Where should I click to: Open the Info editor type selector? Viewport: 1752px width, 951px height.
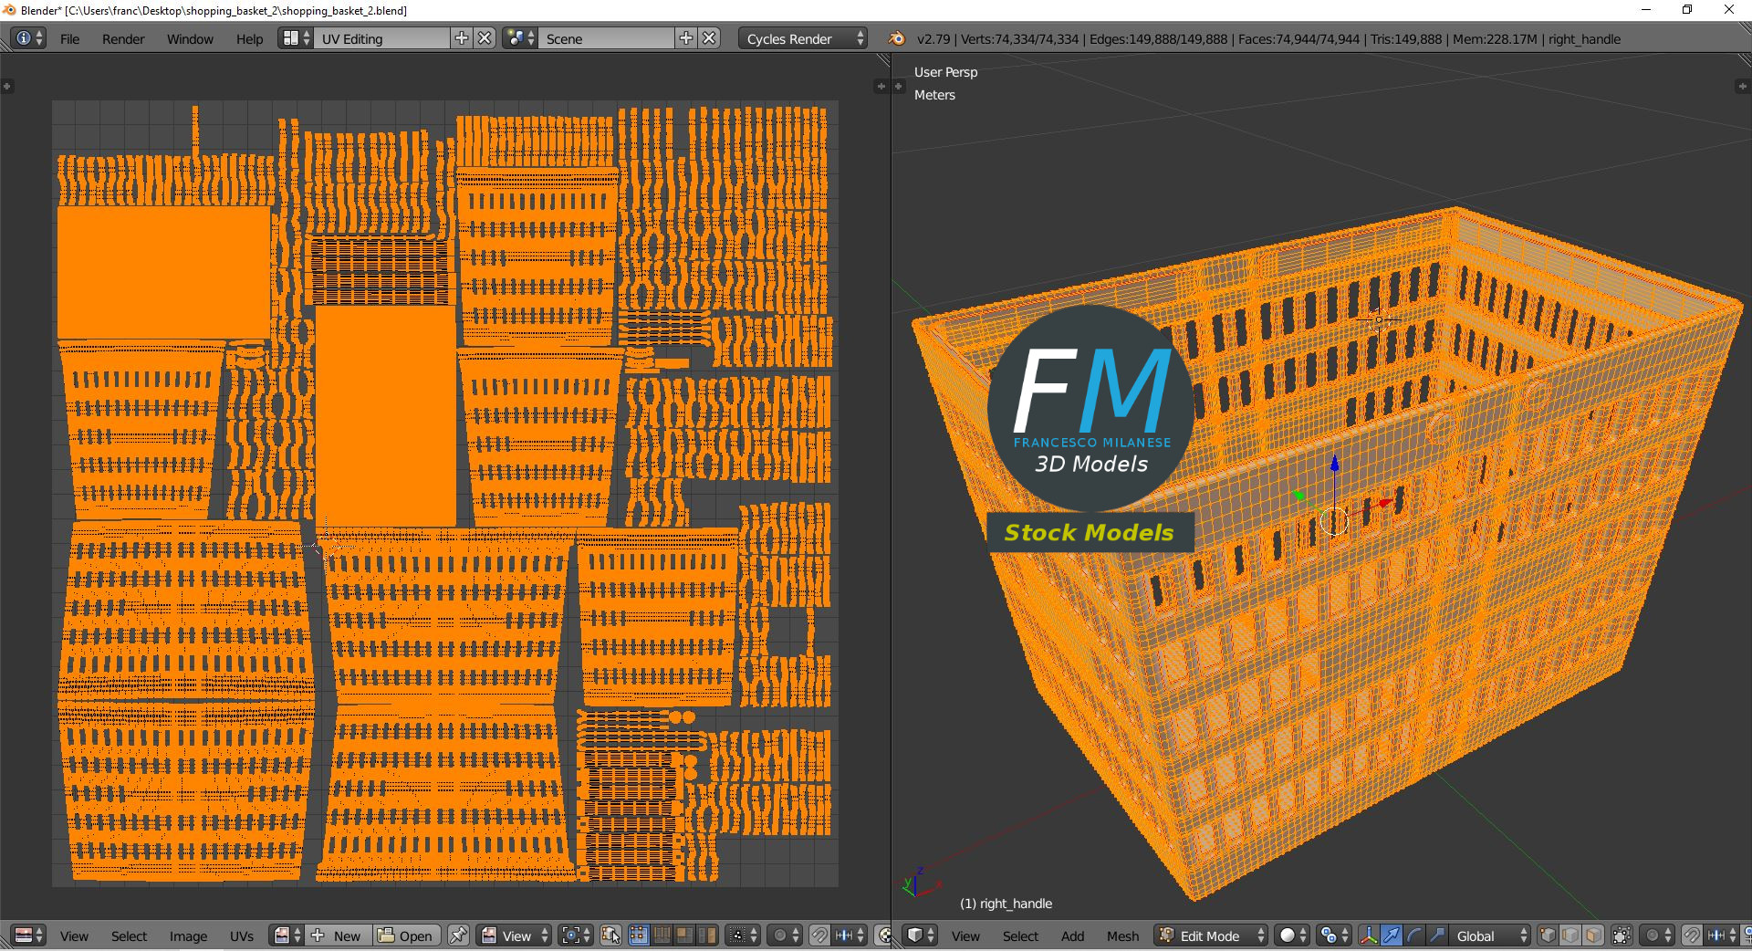pyautogui.click(x=27, y=38)
